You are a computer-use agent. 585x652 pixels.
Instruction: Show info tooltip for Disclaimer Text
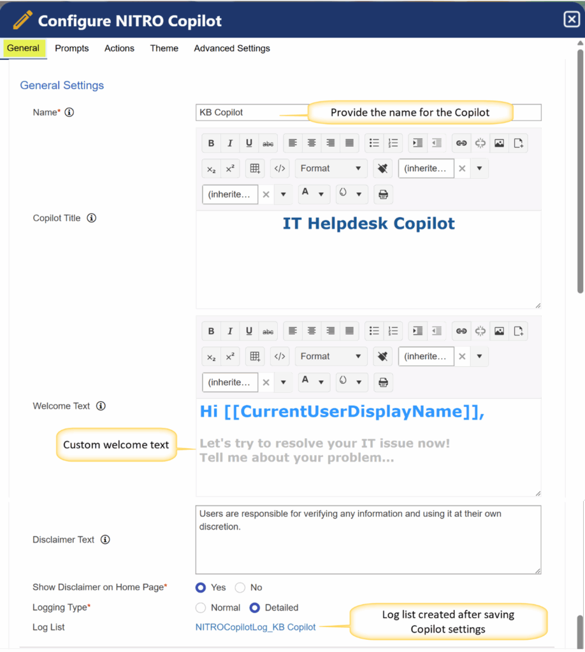point(105,540)
